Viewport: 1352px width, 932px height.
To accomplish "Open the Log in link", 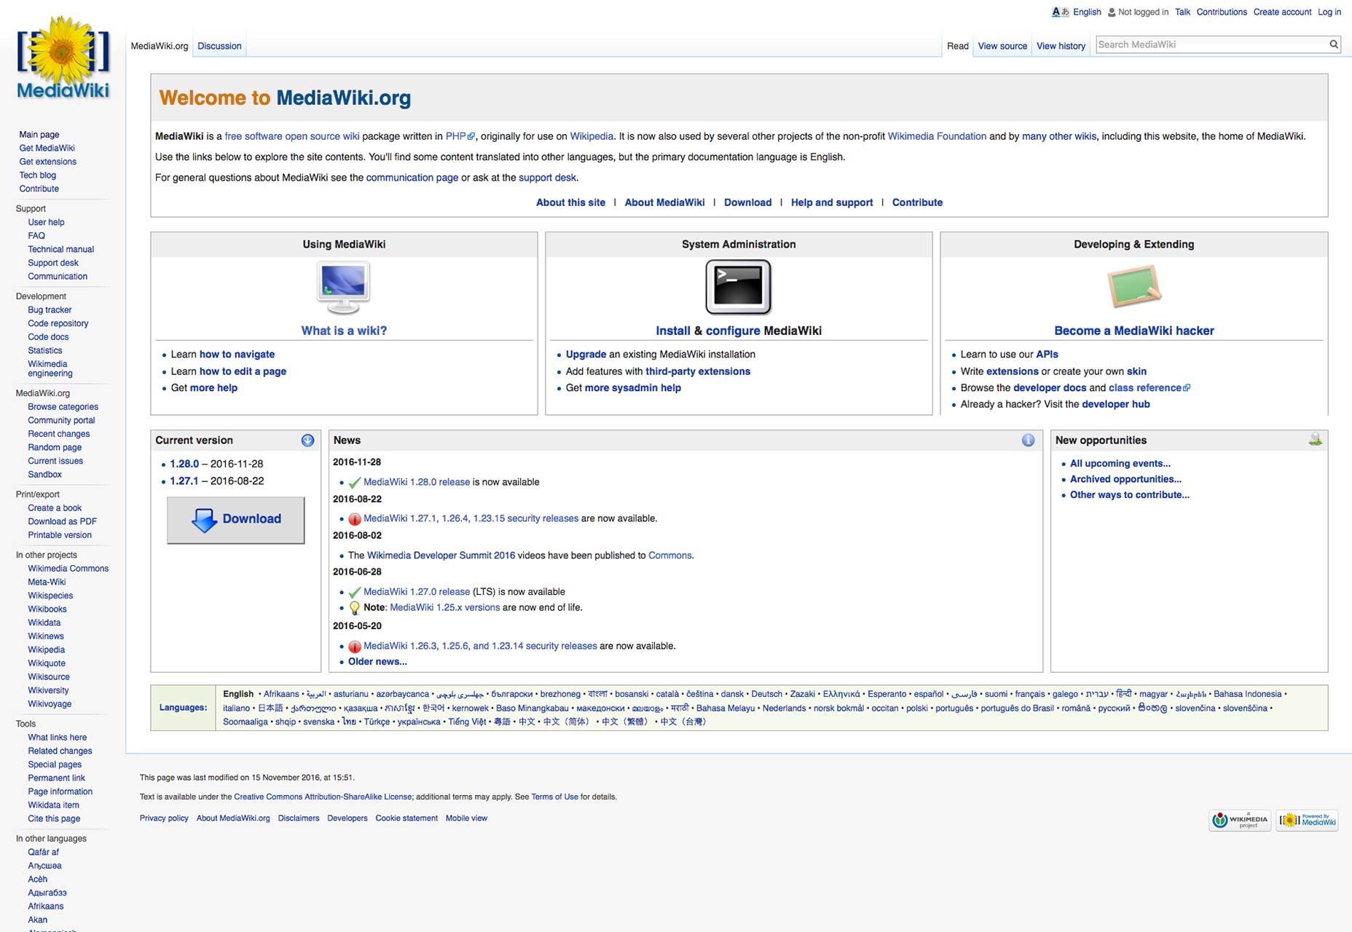I will [x=1329, y=12].
